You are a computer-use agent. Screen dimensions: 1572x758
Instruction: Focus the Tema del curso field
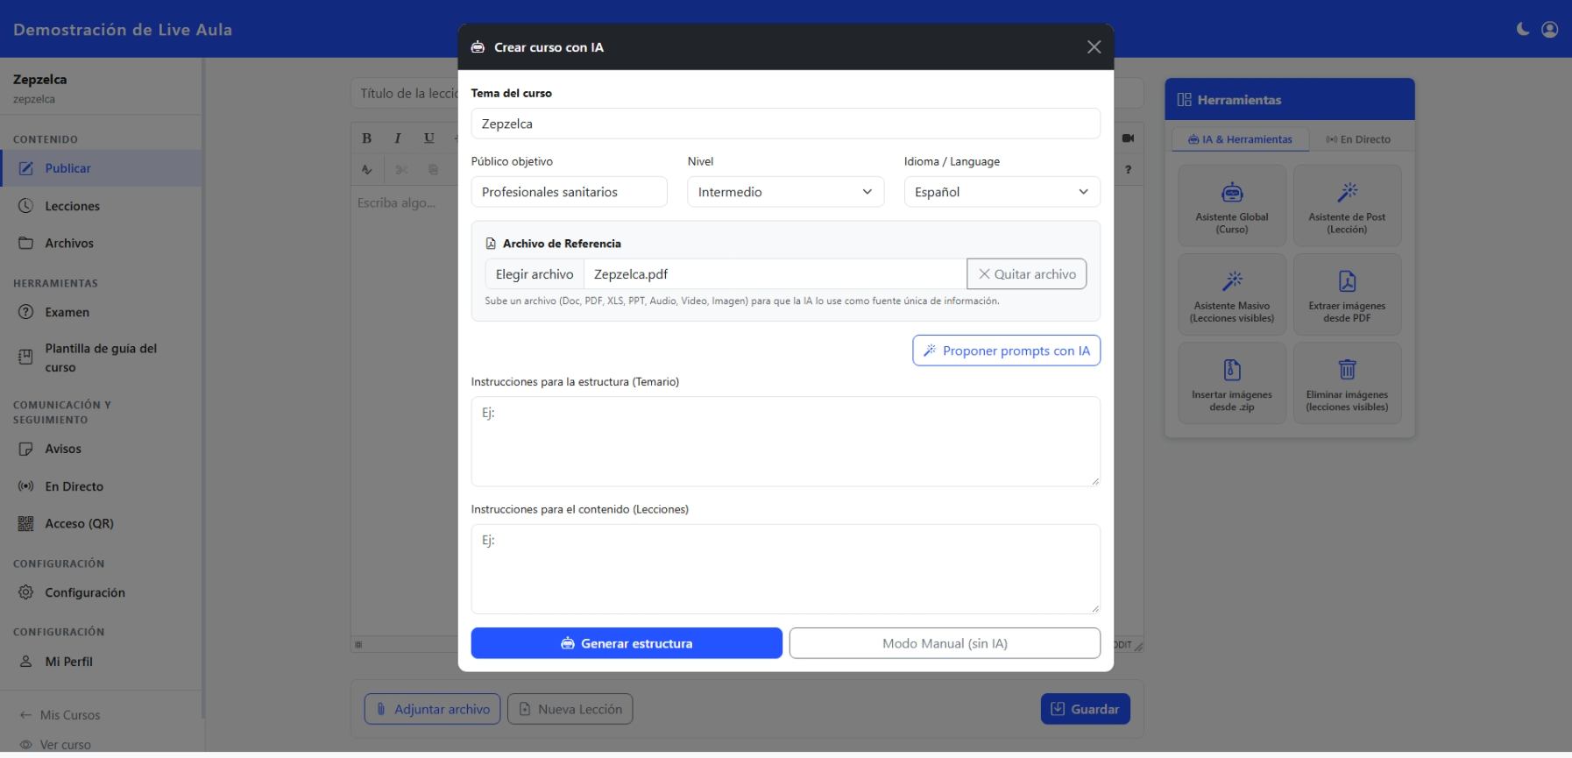click(x=785, y=124)
